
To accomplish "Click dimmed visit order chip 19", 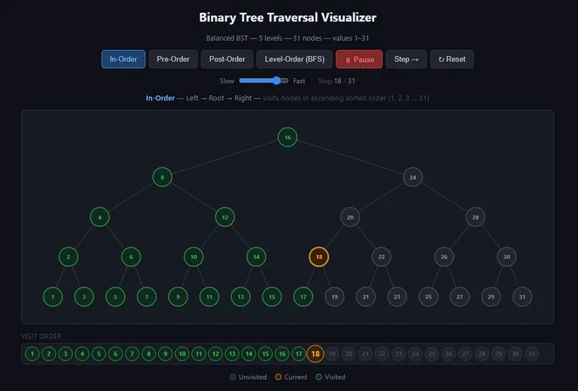I will (x=332, y=354).
